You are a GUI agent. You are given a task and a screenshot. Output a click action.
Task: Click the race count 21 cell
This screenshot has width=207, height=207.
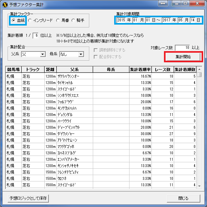coord(163,127)
